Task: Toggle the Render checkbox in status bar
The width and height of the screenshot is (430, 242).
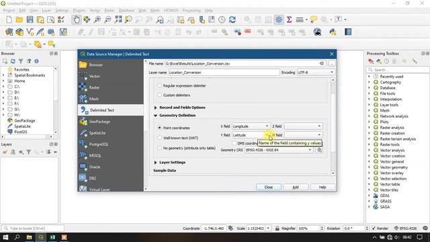Action: point(374,229)
